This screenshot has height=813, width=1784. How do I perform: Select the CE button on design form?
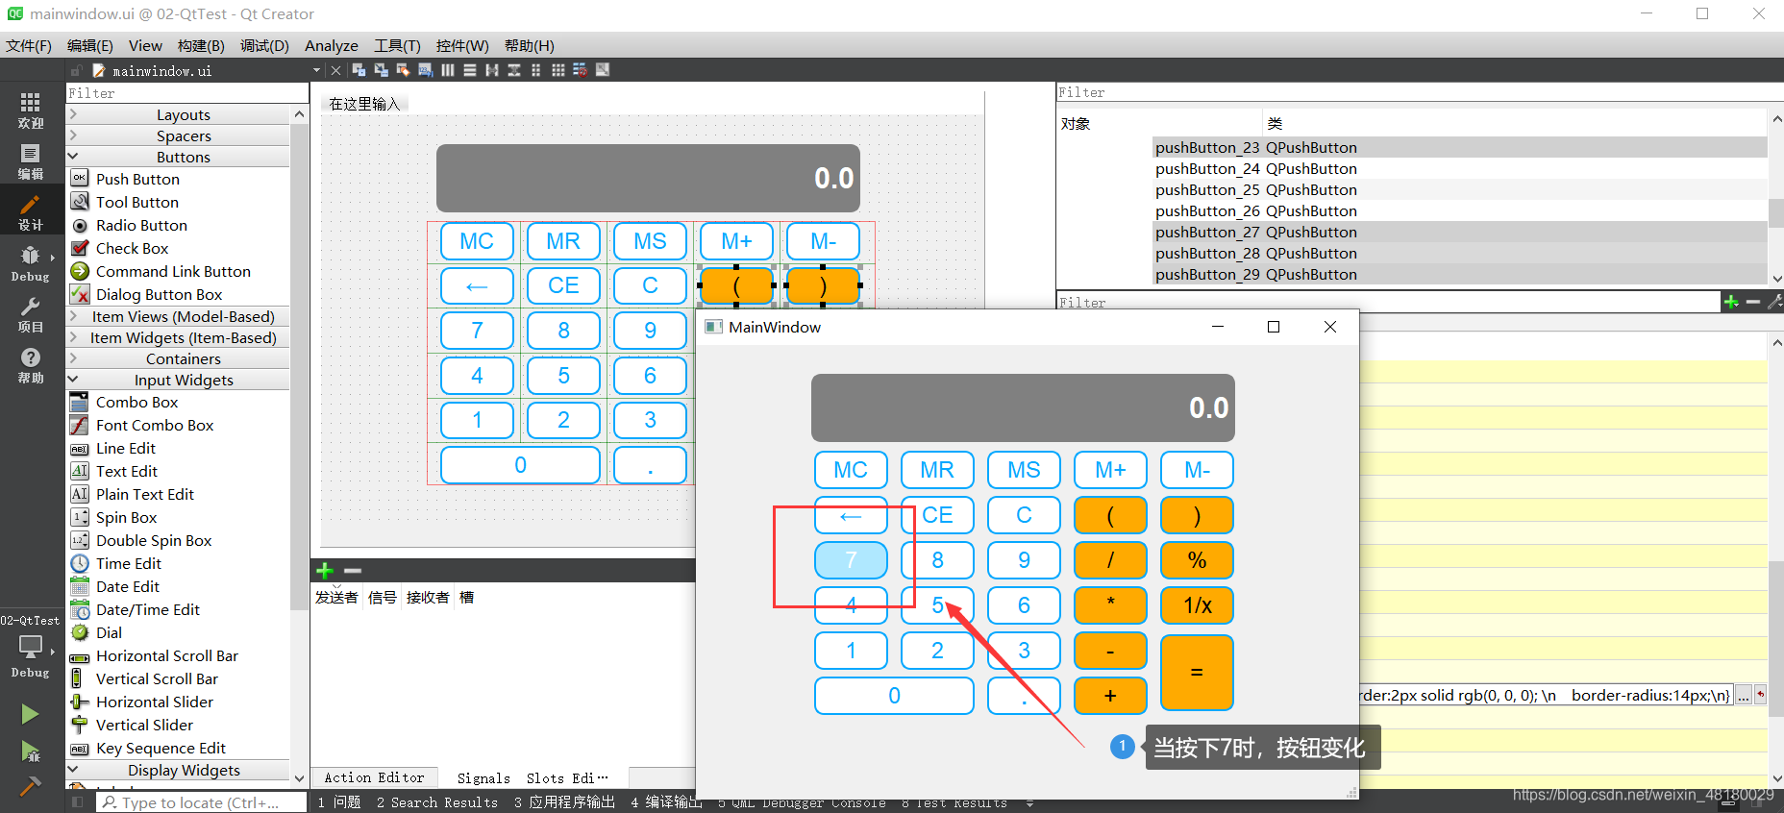click(x=563, y=285)
